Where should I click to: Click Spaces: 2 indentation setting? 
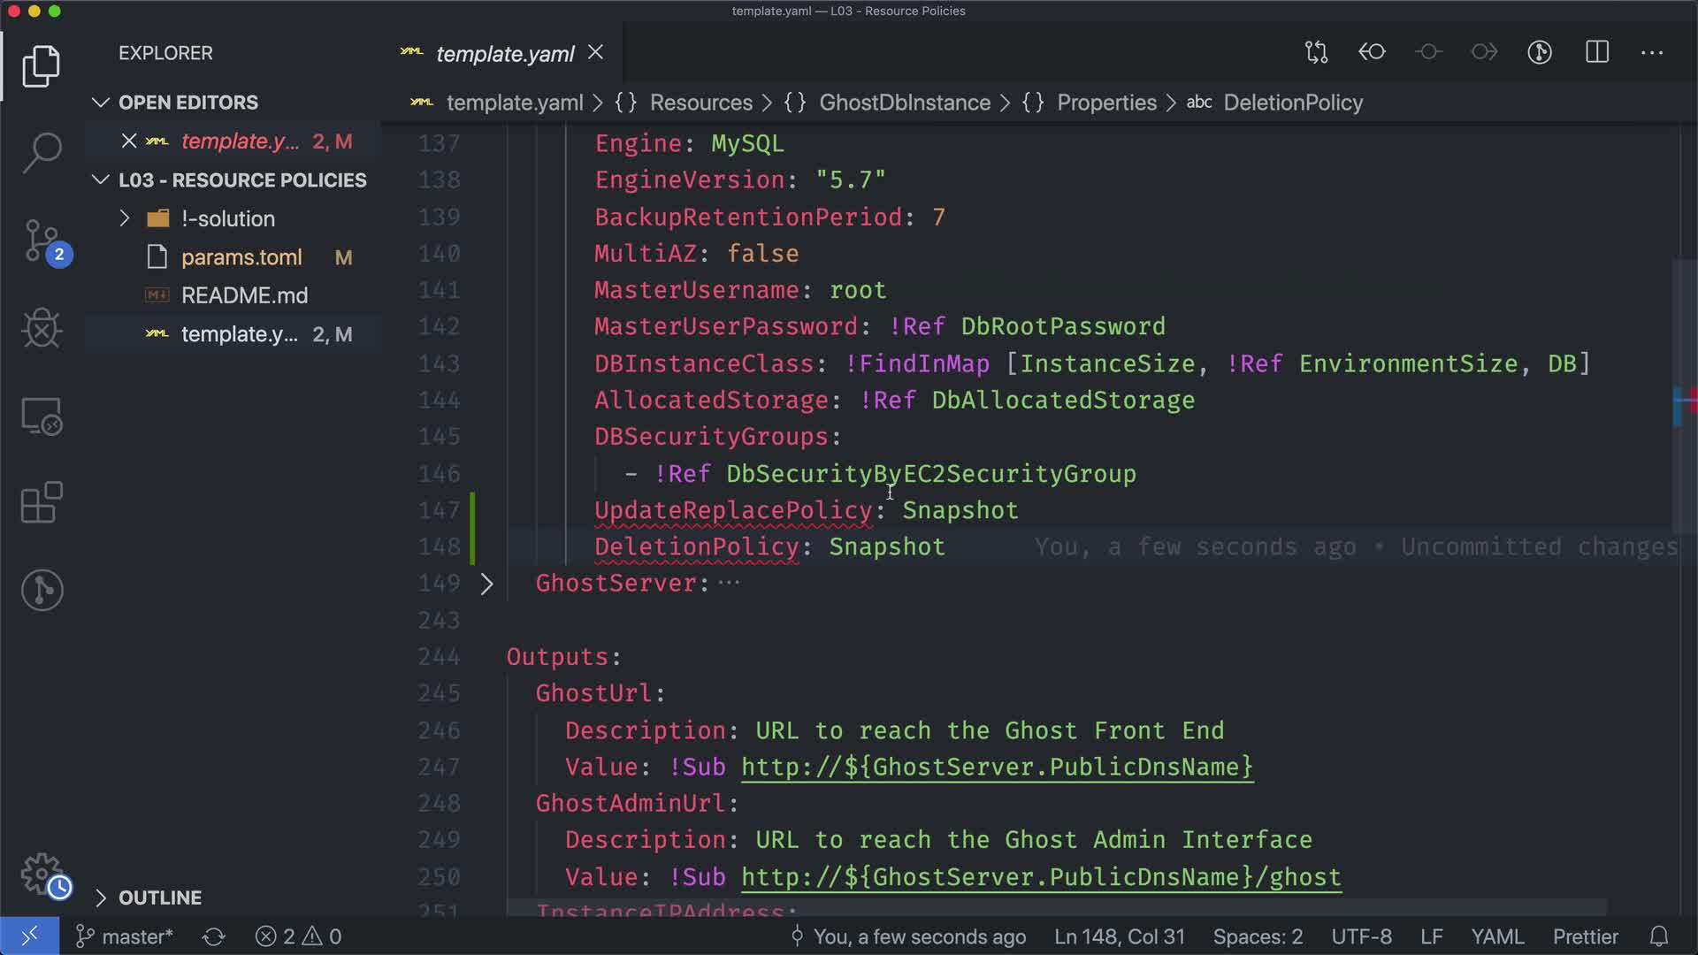point(1258,936)
